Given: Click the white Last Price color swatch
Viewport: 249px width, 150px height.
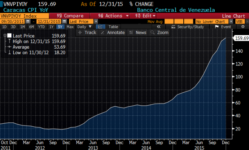Looking at the screenshot, I should 9,35.
